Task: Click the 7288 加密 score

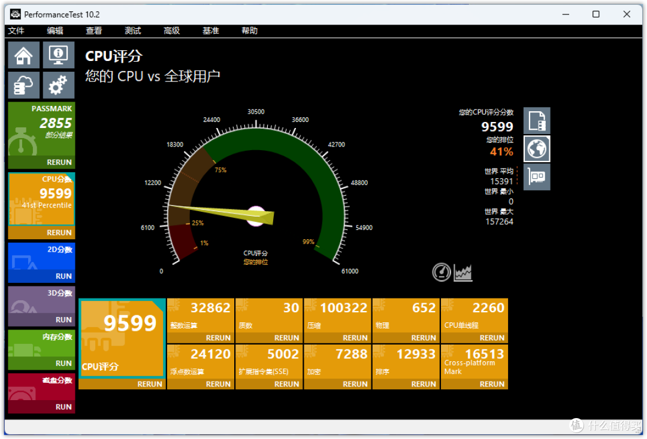Action: (352, 354)
